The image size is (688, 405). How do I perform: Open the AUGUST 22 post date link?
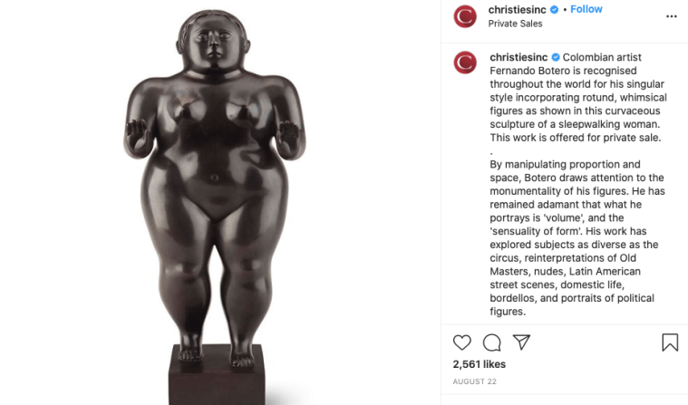475,381
